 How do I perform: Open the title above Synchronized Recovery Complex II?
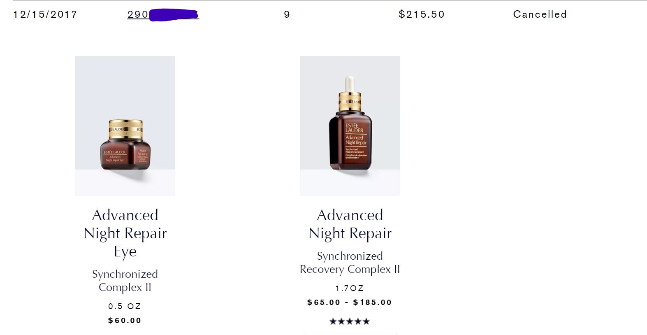[x=350, y=224]
